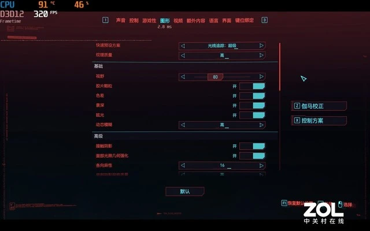Toggle the 色差 switch
This screenshot has width=370, height=231.
[x=252, y=96]
